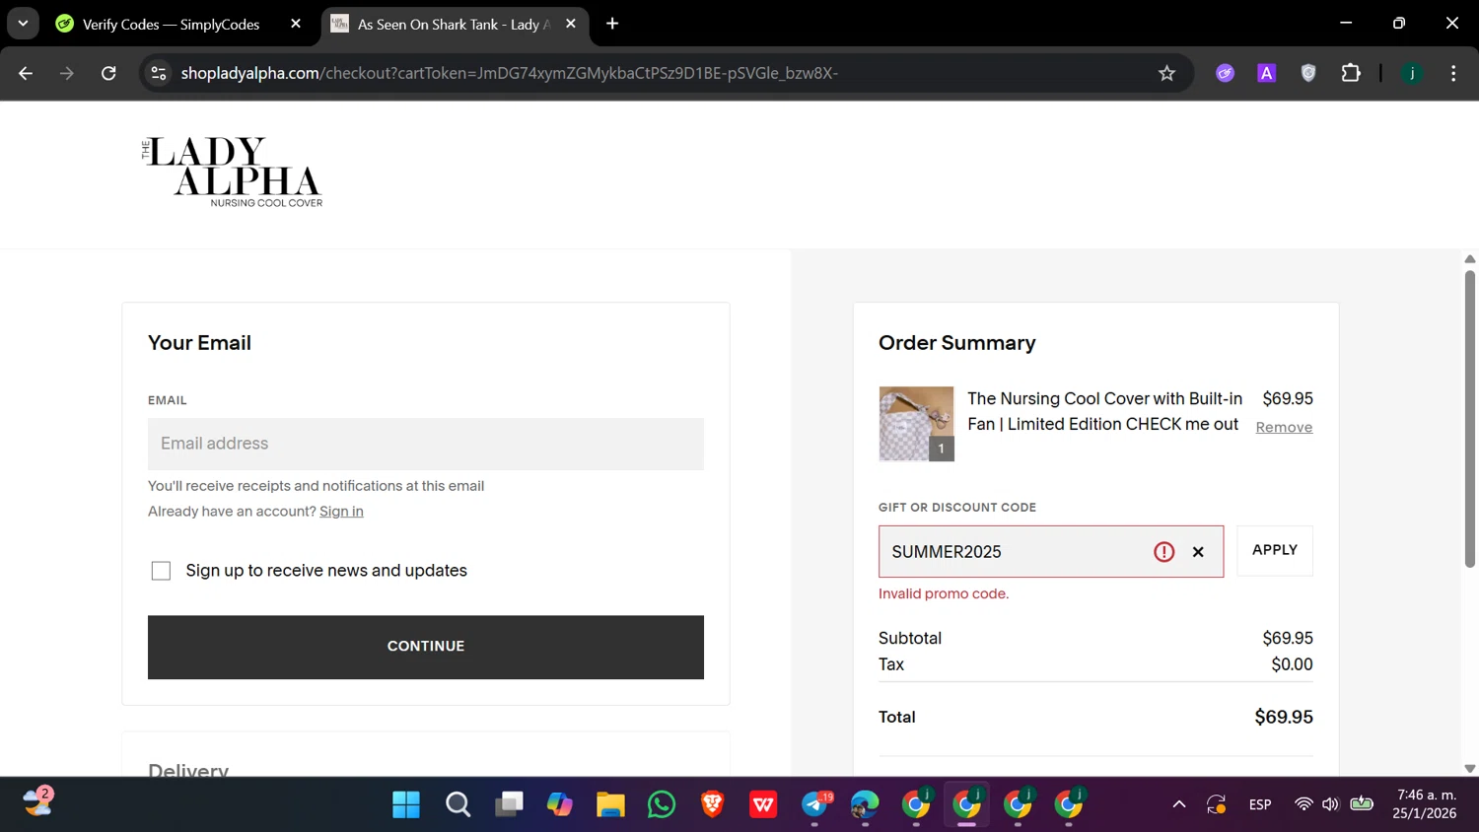Bookmark this page with the star icon
The image size is (1479, 832).
[1166, 73]
